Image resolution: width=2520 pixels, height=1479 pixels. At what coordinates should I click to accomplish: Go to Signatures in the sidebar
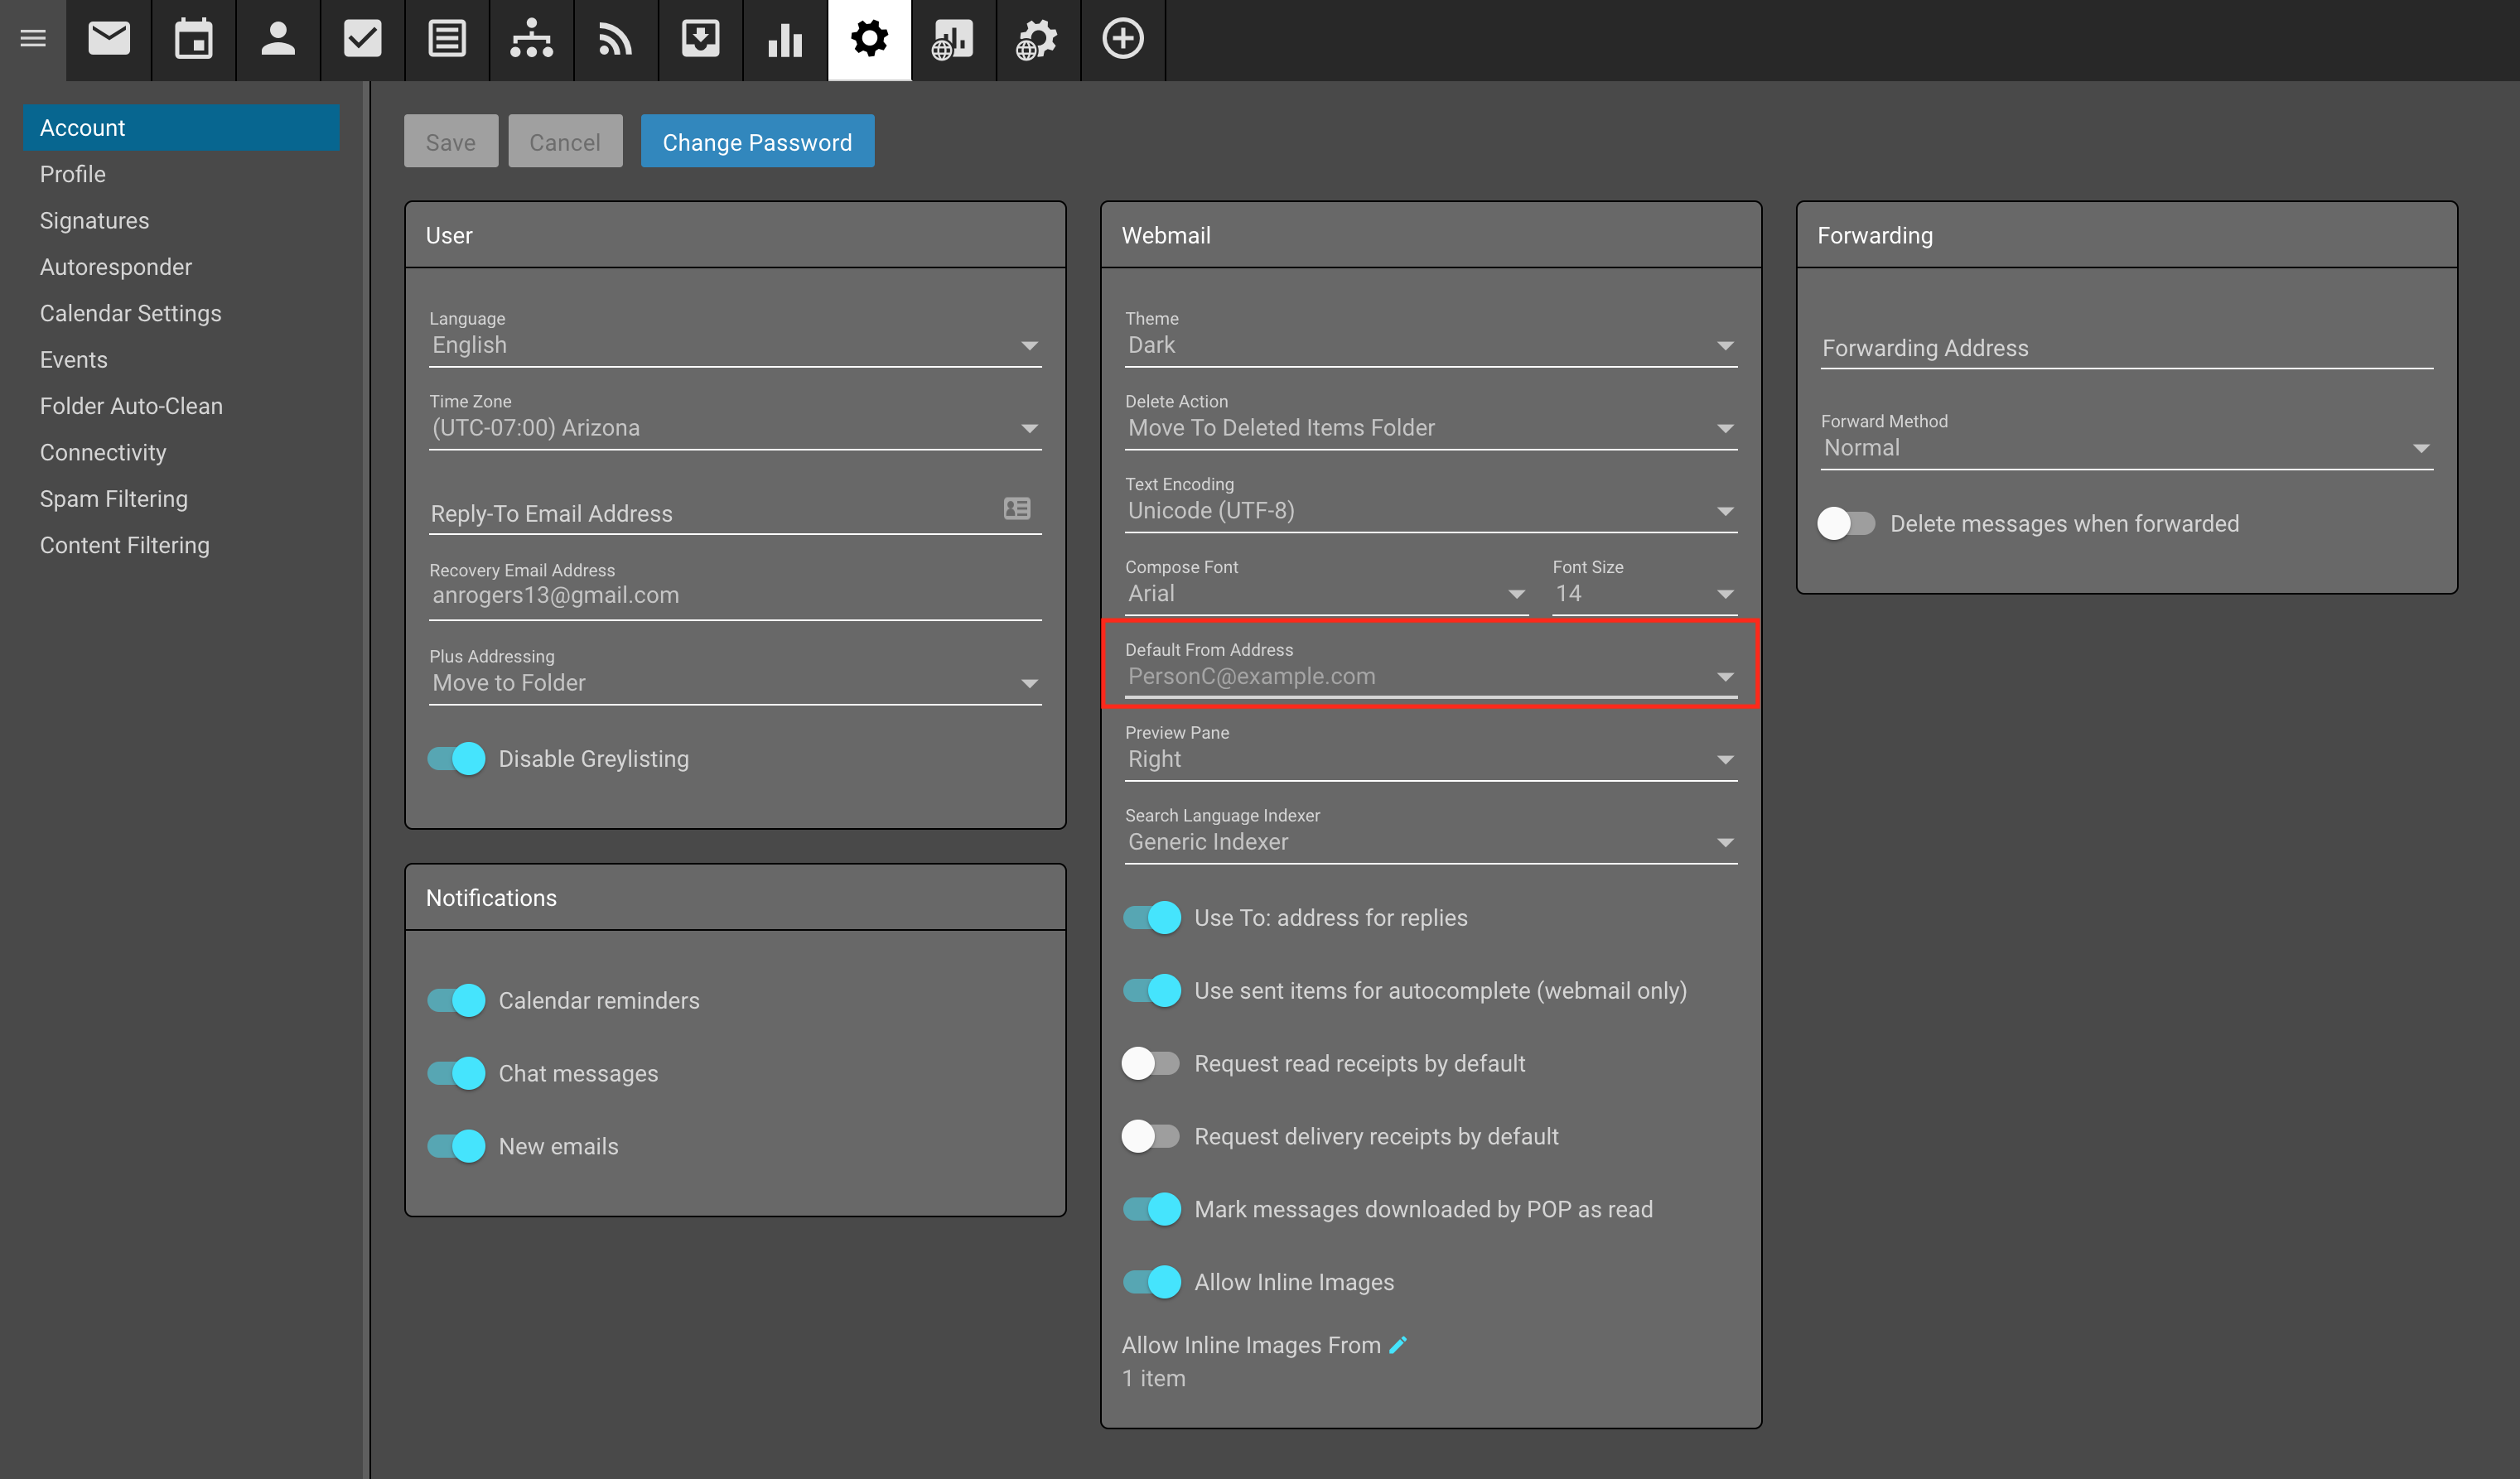tap(94, 221)
